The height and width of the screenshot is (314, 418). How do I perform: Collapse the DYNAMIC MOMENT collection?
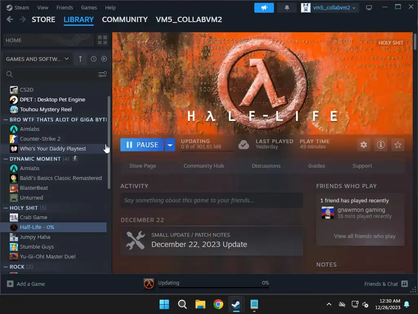tap(6, 159)
